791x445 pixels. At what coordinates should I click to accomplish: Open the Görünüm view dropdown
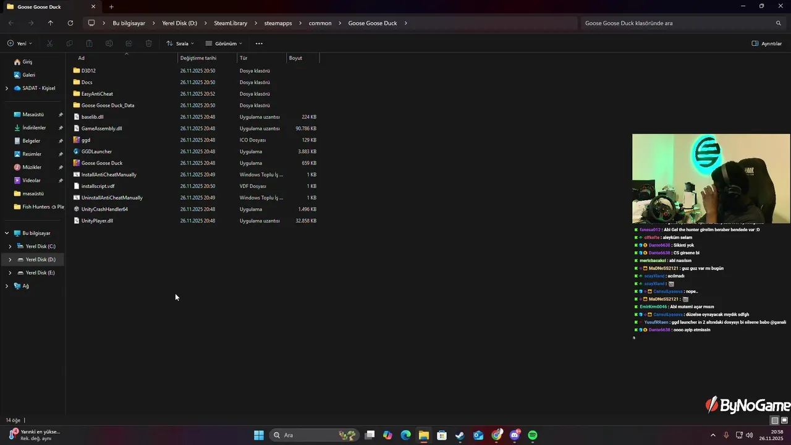point(224,43)
